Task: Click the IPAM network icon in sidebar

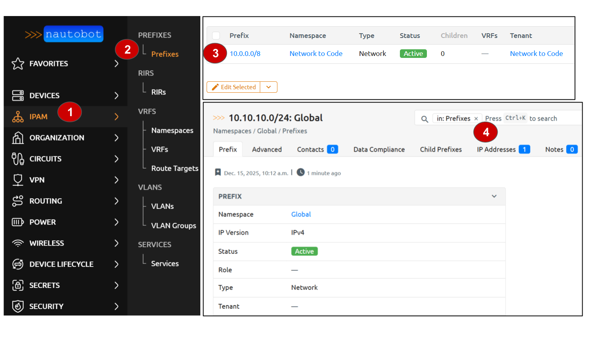Action: (18, 117)
